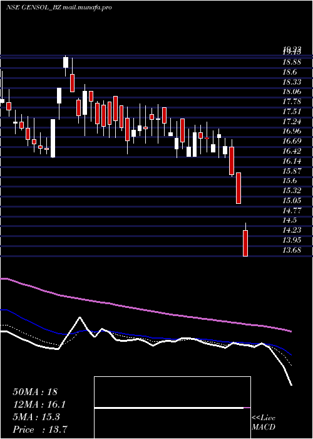Click the 17.24 price axis label

pos(292,122)
